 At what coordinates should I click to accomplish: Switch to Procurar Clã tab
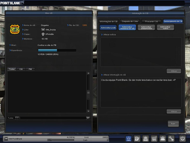coord(151,21)
